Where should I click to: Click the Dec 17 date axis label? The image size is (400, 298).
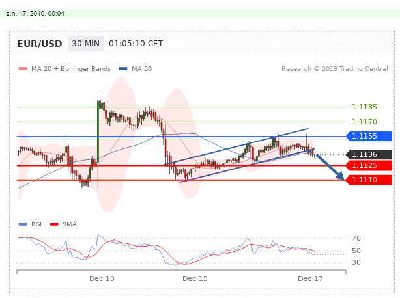tap(310, 278)
